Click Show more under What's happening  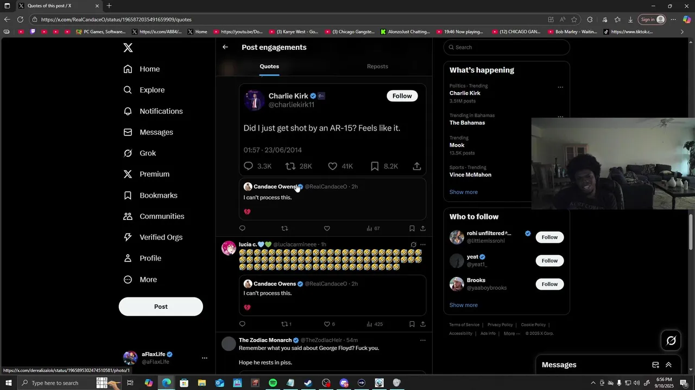tap(463, 192)
